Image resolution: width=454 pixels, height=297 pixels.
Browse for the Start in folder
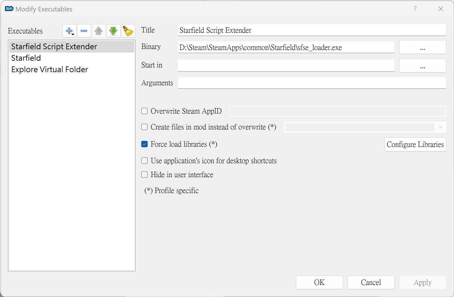pyautogui.click(x=422, y=66)
